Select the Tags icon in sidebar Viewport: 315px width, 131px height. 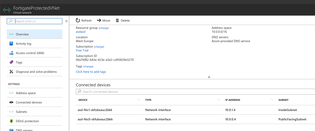pos(11,62)
